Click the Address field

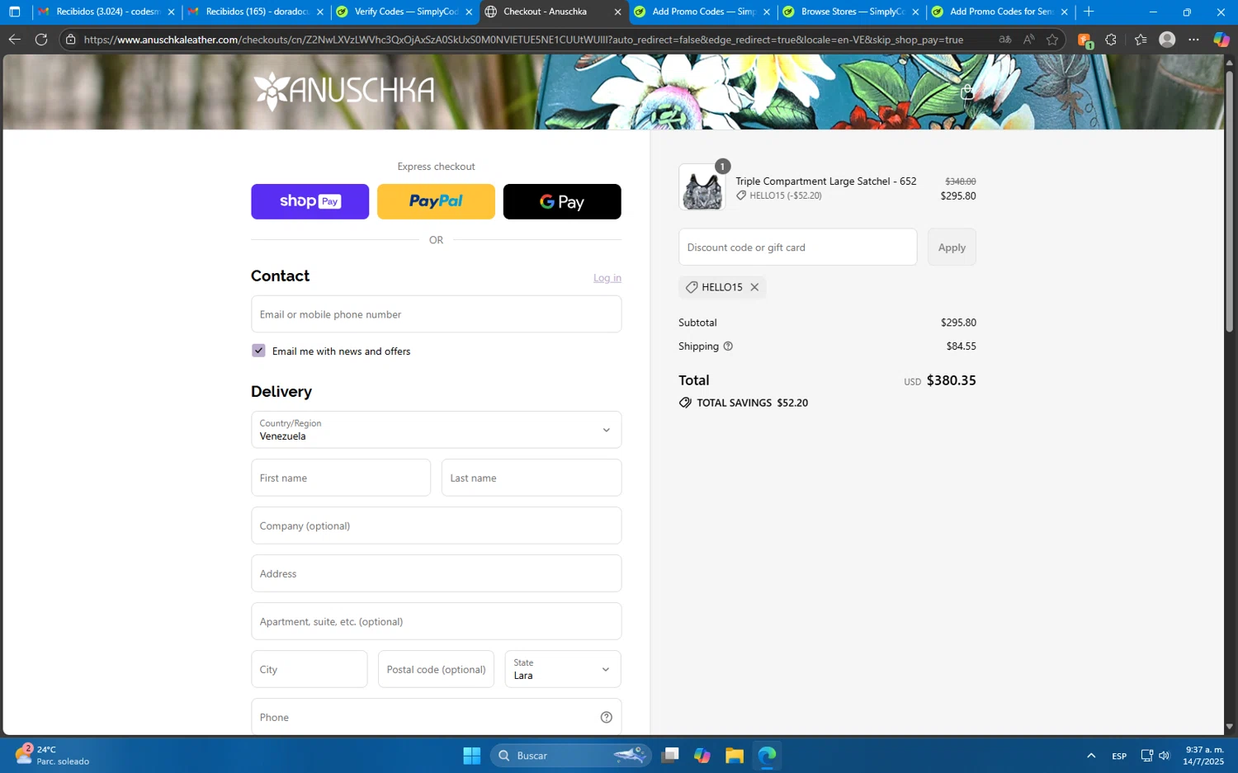(x=436, y=573)
